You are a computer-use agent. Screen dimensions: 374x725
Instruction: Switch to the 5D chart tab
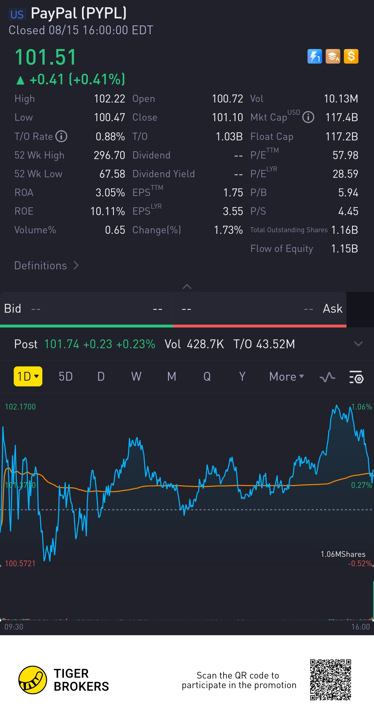66,377
